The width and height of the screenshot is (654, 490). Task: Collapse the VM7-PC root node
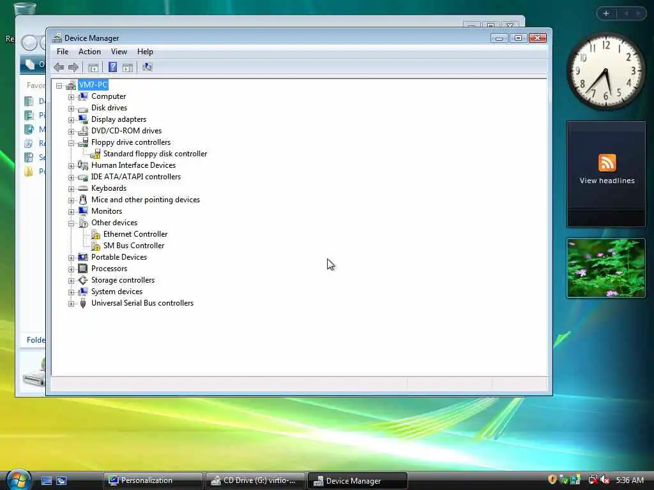59,85
